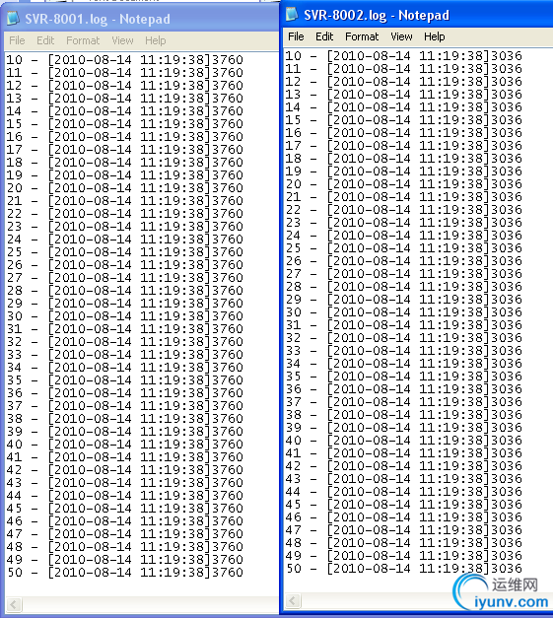Click line 23 ending in 3760
Screen dimensions: 554x618
pos(124,227)
